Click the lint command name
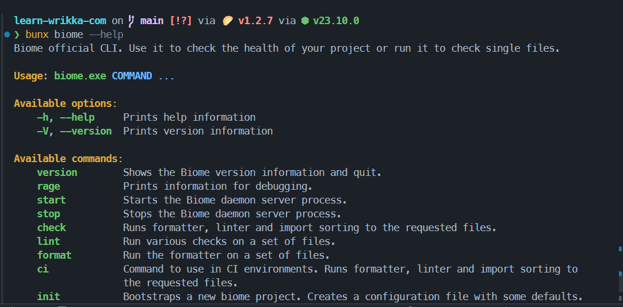The width and height of the screenshot is (623, 307). click(48, 241)
